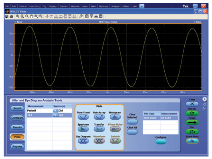Click the Time Trend plot button
The height and width of the screenshot is (159, 212).
(x=83, y=117)
